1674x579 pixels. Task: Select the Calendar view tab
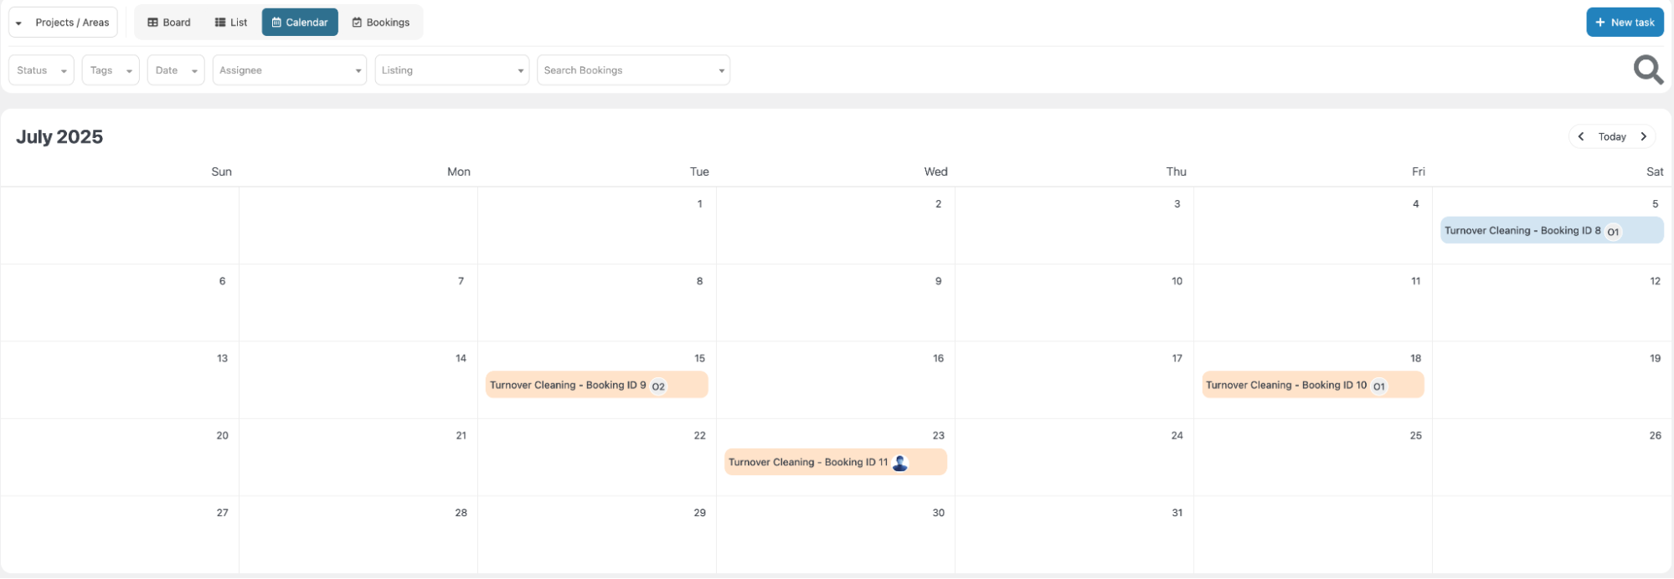pos(300,23)
